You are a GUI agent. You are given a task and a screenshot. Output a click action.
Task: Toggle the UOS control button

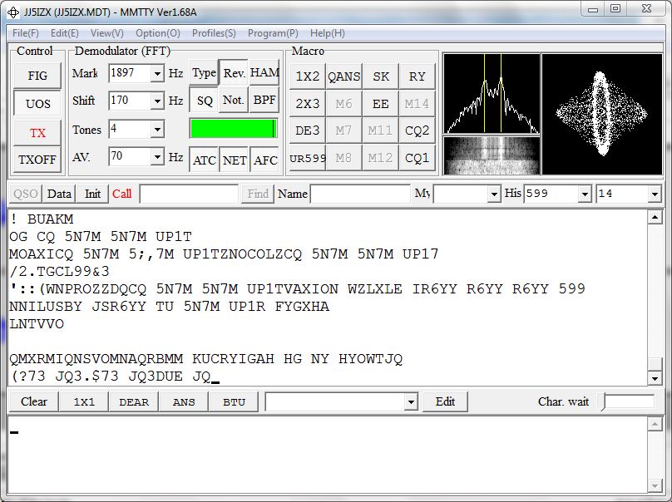tap(37, 104)
